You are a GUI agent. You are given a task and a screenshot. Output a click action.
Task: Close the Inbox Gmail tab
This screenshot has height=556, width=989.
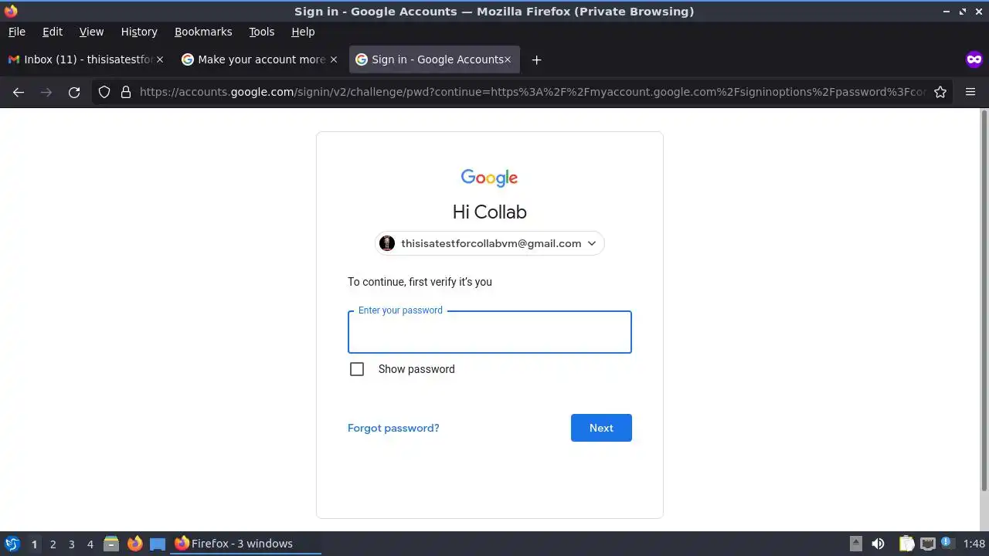pyautogui.click(x=160, y=59)
